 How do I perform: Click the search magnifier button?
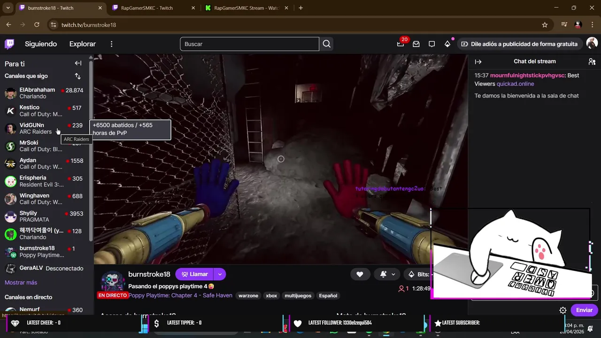(327, 44)
